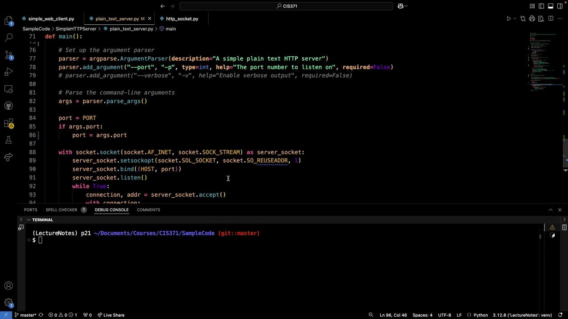The width and height of the screenshot is (568, 319).
Task: Open the COMMENTS panel tab
Action: click(148, 210)
